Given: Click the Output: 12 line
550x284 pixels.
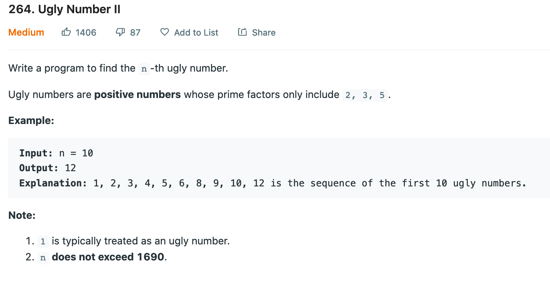Looking at the screenshot, I should 48,168.
